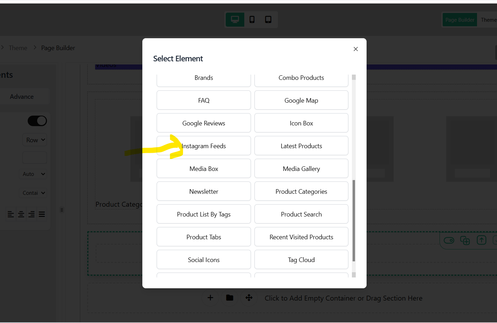Click the empty input field under Row

pyautogui.click(x=35, y=158)
